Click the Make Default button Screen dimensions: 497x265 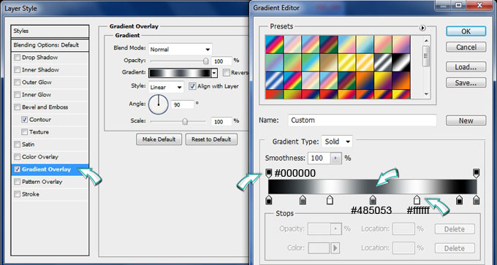pos(159,139)
